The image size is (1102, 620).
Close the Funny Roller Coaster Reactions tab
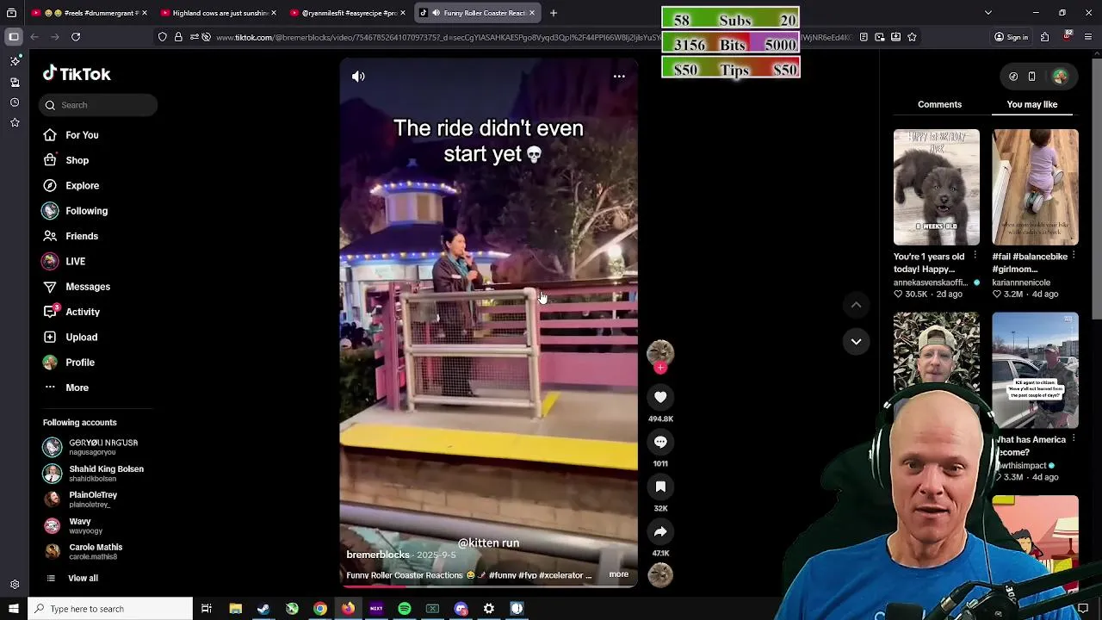point(532,13)
